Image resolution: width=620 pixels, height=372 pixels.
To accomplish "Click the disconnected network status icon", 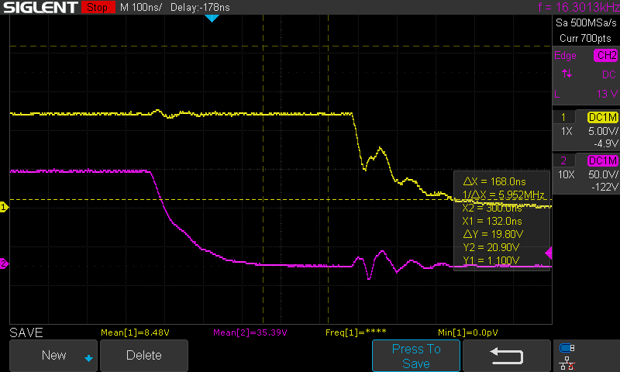I will tap(567, 363).
